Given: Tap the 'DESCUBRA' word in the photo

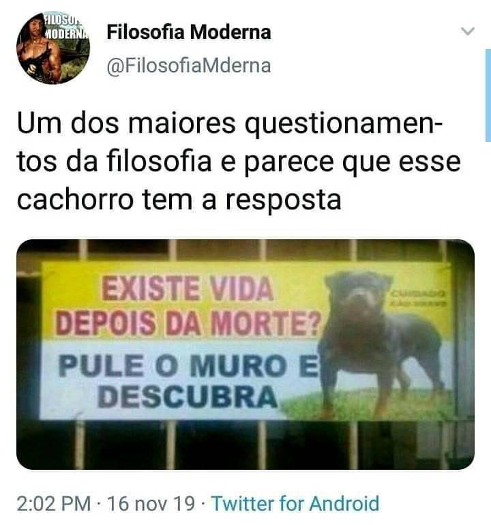Looking at the screenshot, I should click(188, 397).
